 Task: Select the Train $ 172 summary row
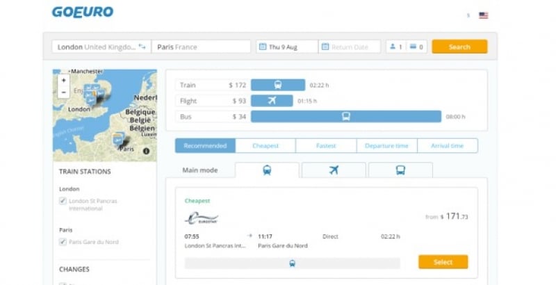[213, 85]
